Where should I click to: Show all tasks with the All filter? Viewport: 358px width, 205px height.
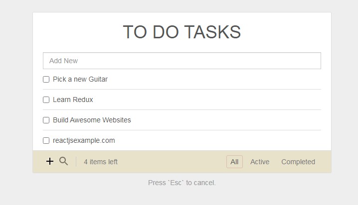[234, 162]
